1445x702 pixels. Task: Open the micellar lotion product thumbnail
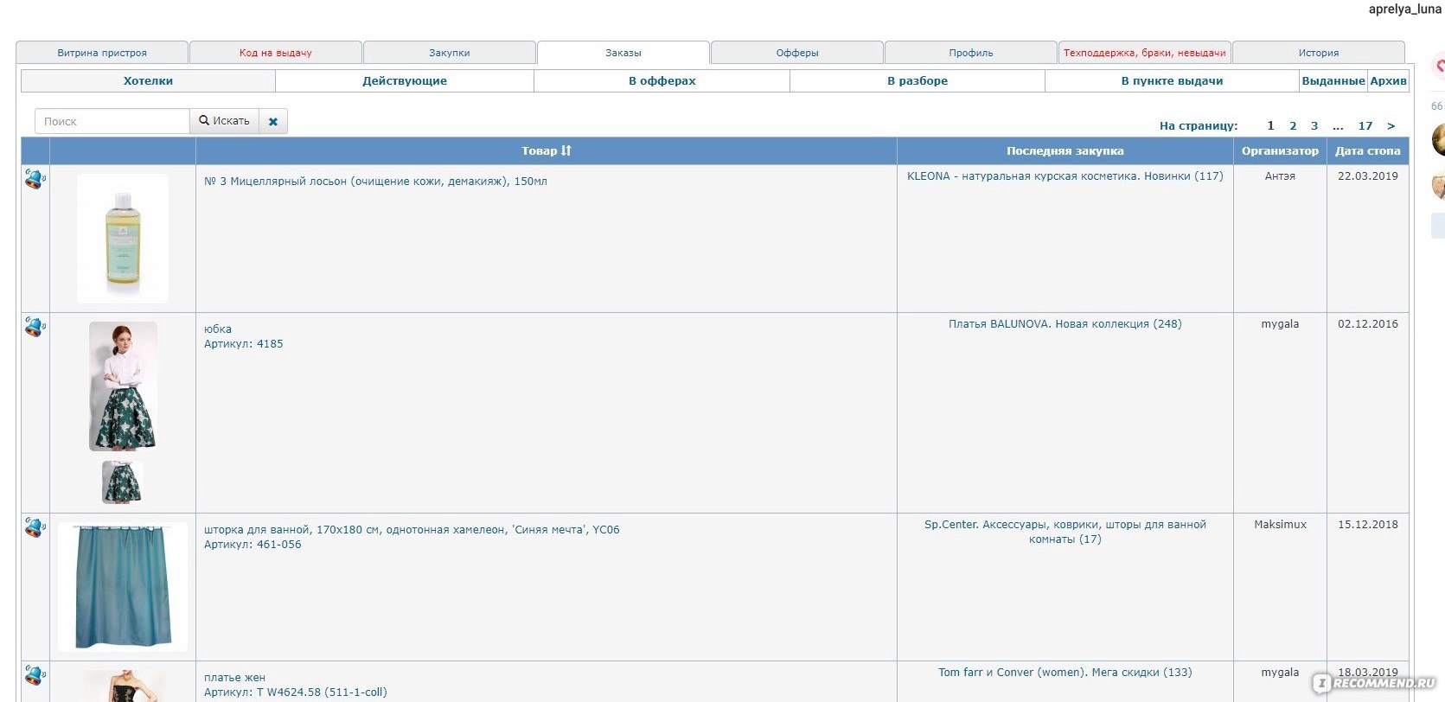tap(123, 239)
